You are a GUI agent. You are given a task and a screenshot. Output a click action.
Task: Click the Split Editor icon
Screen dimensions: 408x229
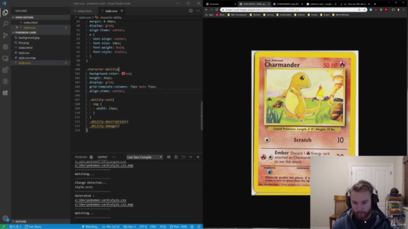click(x=191, y=11)
